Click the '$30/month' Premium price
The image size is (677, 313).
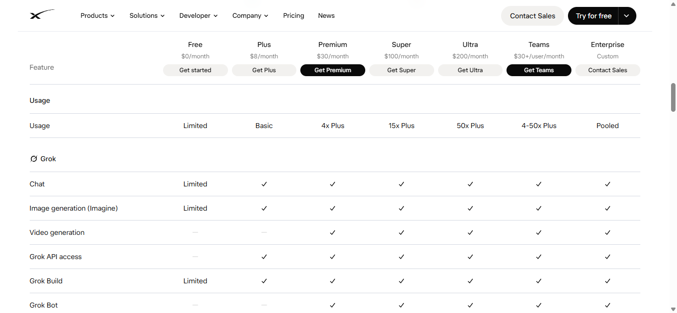333,56
